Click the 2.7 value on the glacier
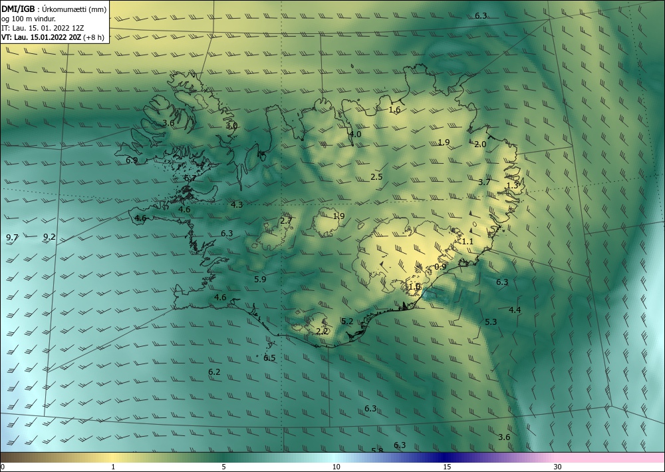The height and width of the screenshot is (472, 665). [x=286, y=220]
